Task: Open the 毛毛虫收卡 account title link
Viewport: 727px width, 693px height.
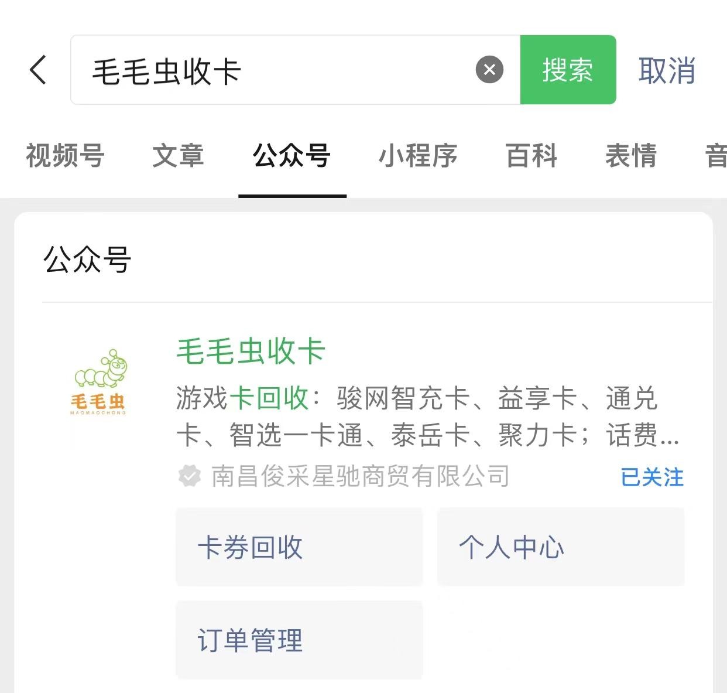Action: 251,351
